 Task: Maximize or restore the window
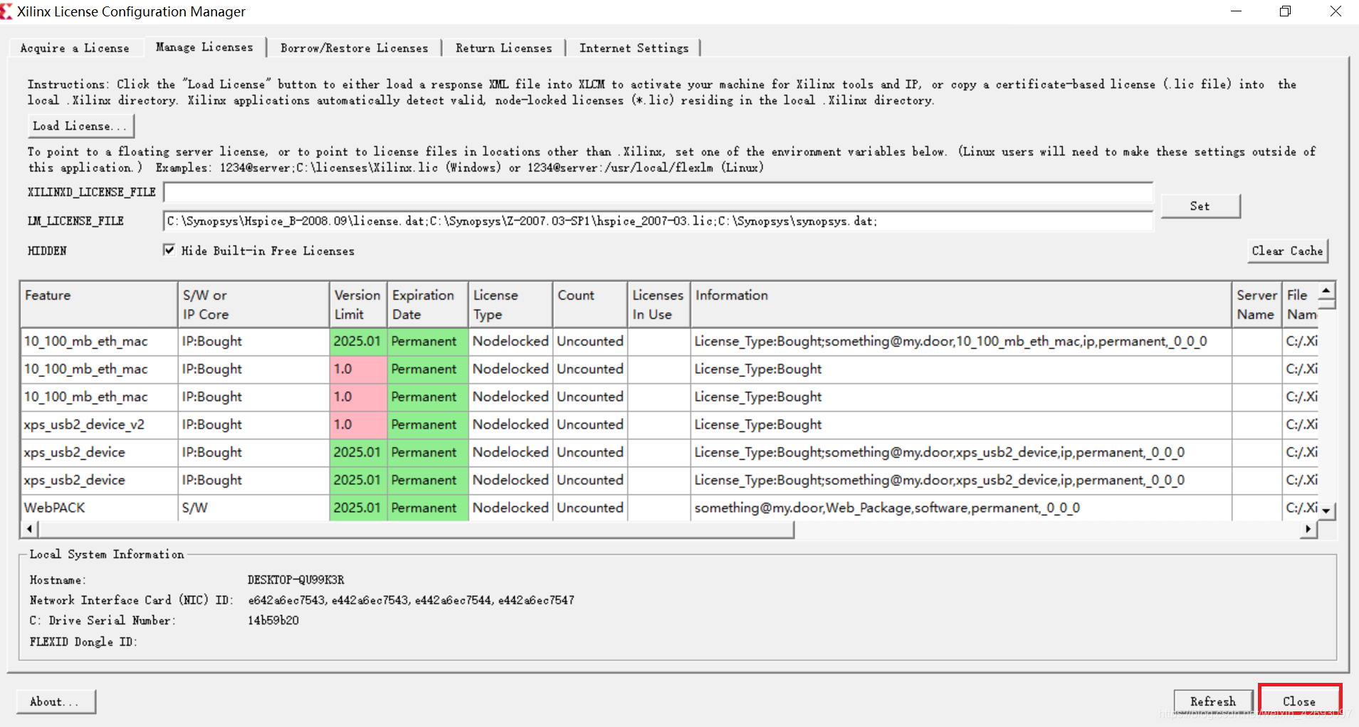(x=1285, y=11)
